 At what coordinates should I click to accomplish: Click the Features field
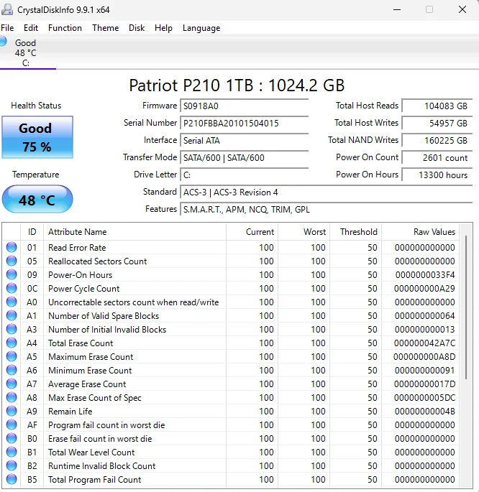[x=327, y=210]
